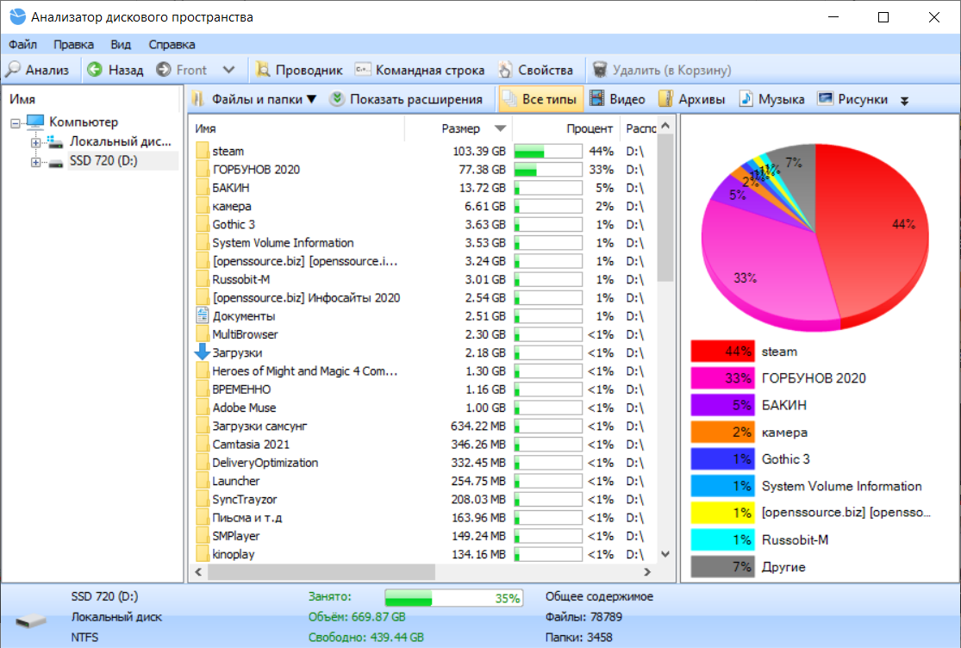961x648 pixels.
Task: Open Проводник via its toolbar icon
Action: click(262, 69)
